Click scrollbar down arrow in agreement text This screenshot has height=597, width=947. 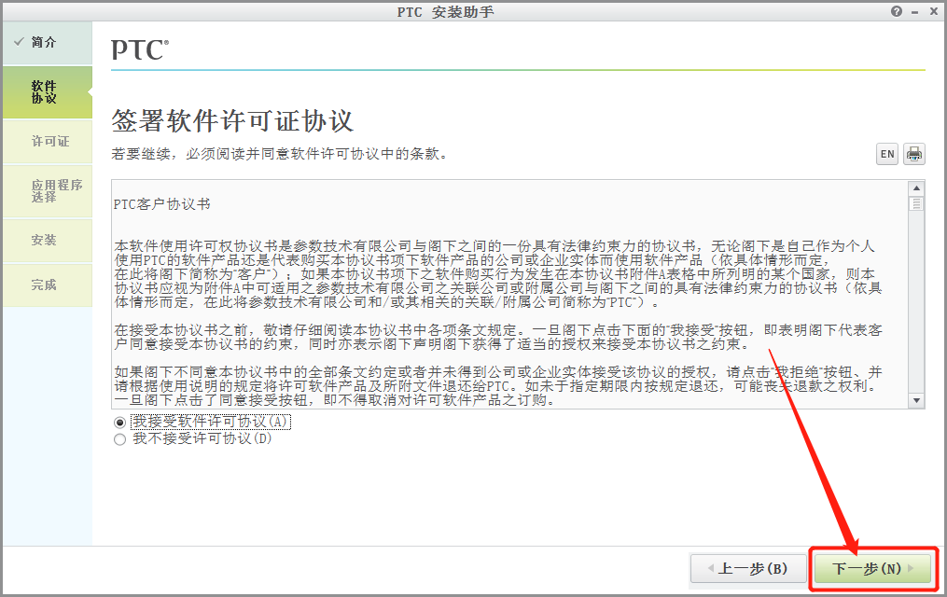tap(916, 400)
